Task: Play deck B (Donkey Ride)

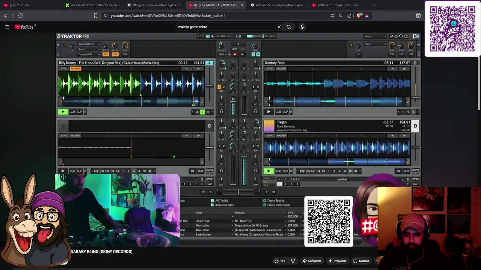Action: point(268,112)
